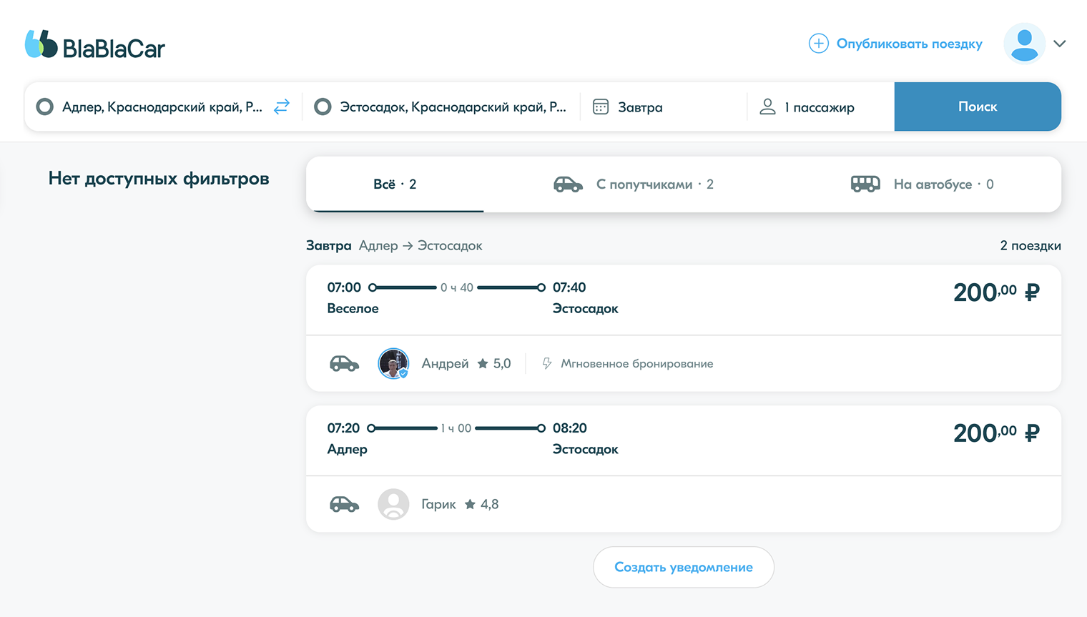Swap departure and destination with arrows icon
The width and height of the screenshot is (1087, 617).
282,107
